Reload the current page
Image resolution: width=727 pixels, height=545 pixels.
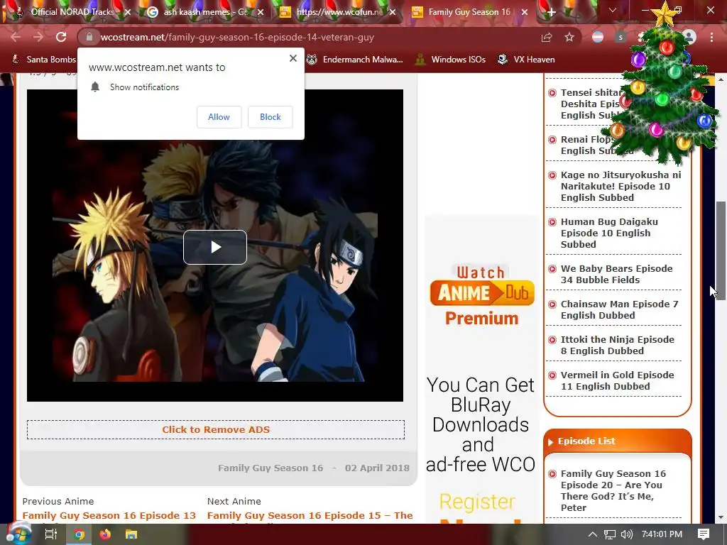point(61,37)
